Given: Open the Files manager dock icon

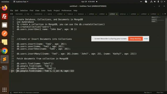Looking at the screenshot, I should coord(4,25).
